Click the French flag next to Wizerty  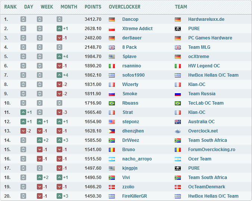(112, 85)
